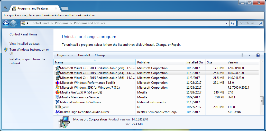Viewport: 266px width, 131px height.
Task: Sort by Version column header
Action: 243,62
